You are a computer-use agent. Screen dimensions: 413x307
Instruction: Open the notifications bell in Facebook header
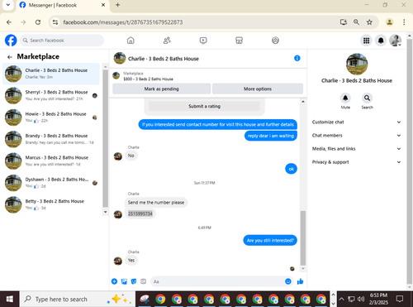[x=381, y=41]
